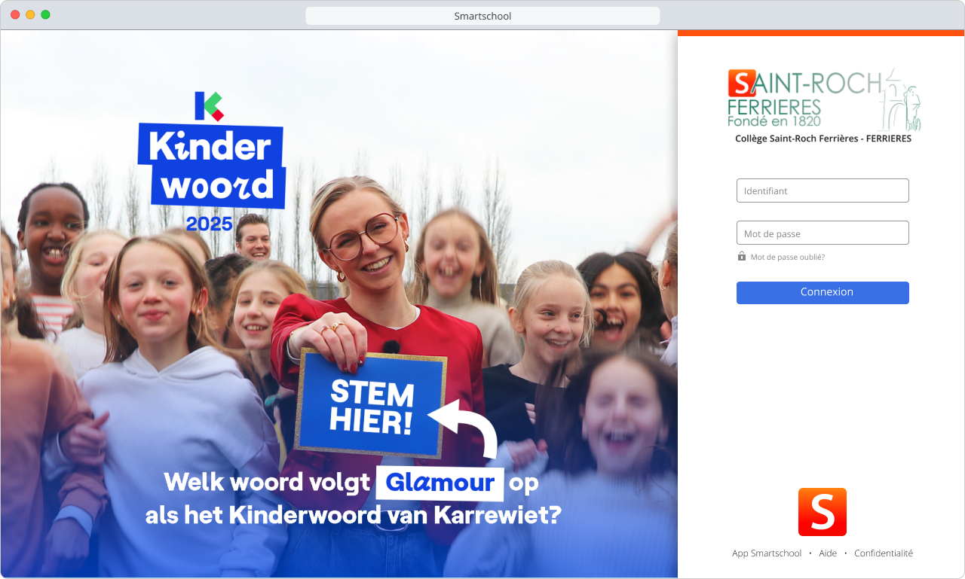Image resolution: width=965 pixels, height=579 pixels.
Task: Open the Mot de passe oublié link
Action: [x=787, y=258]
